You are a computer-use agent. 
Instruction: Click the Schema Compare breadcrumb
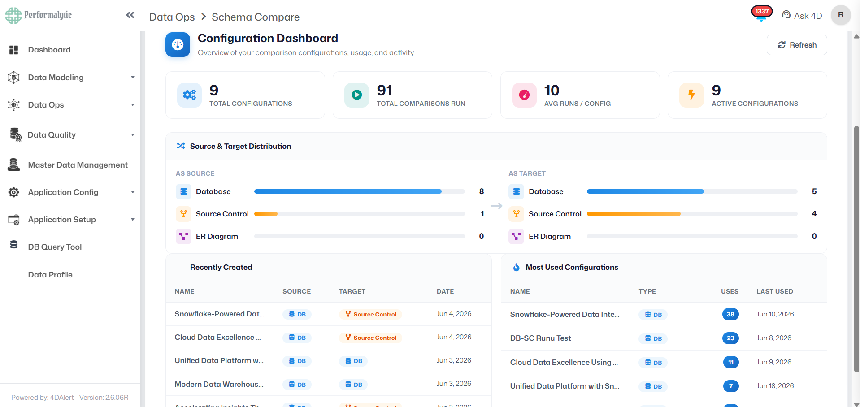pos(256,17)
